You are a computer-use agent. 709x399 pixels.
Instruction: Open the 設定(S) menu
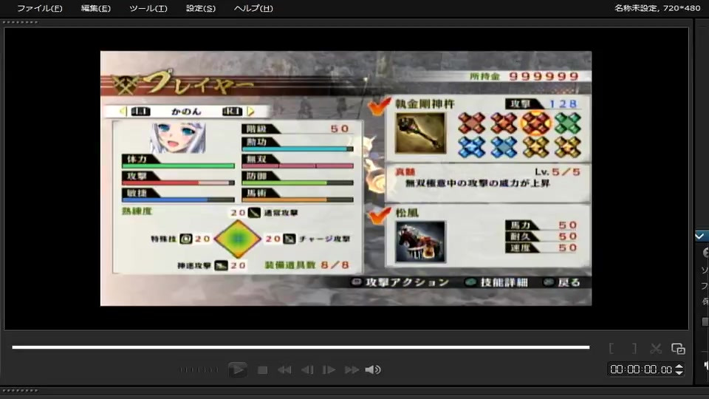(x=201, y=8)
